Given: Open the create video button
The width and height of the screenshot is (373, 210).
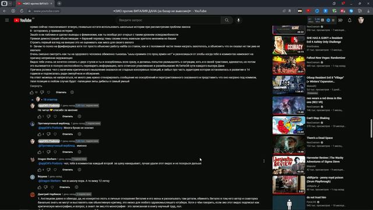Looking at the screenshot, I should tap(340, 20).
